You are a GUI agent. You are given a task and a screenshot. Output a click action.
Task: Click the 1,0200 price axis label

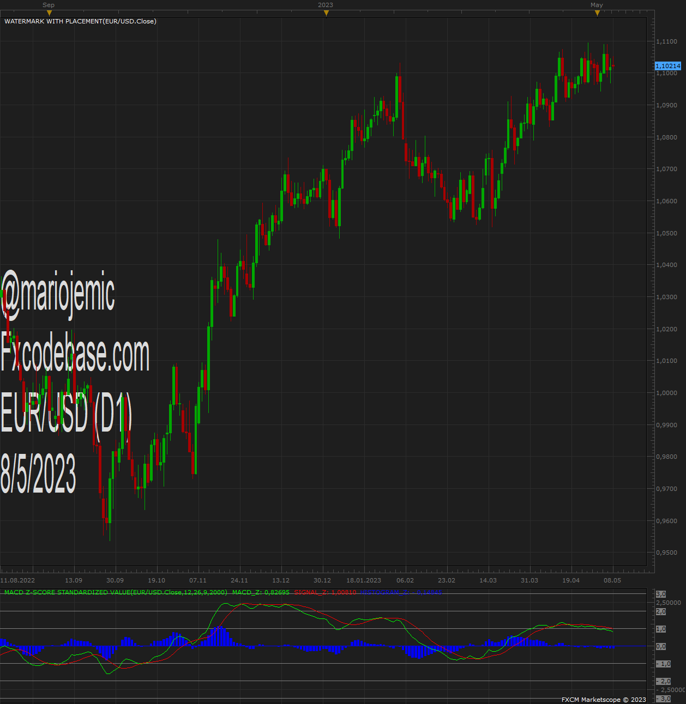[x=666, y=329]
